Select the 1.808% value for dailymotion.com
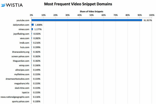 click(x=39, y=25)
